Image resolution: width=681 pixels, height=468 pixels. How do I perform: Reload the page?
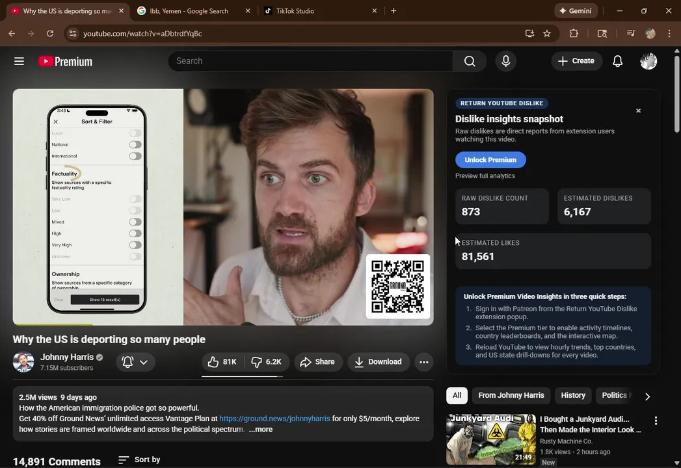pos(50,33)
